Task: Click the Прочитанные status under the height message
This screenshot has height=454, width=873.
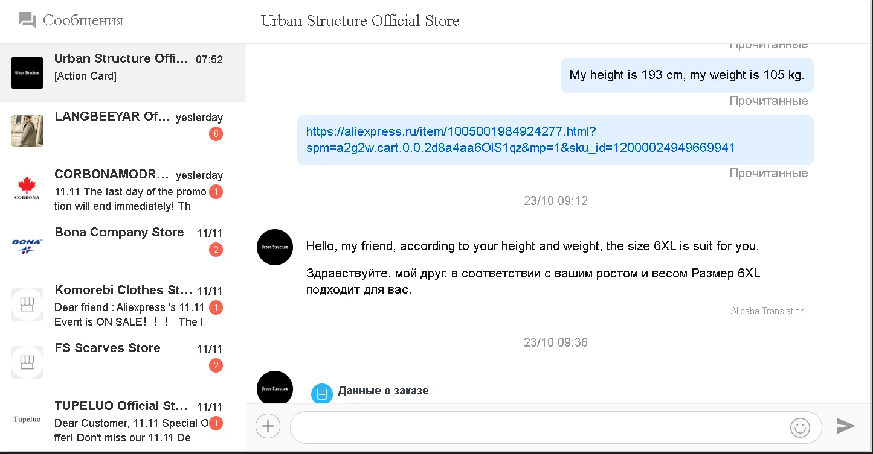Action: pos(768,101)
